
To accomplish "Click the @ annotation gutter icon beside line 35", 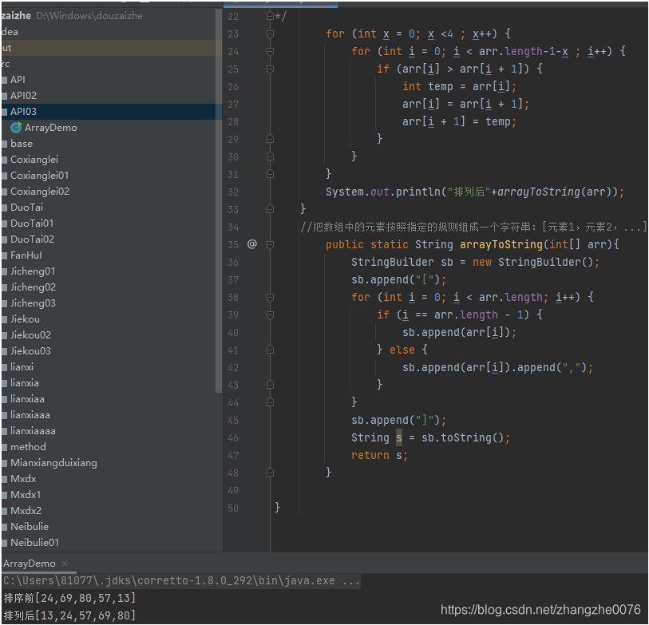I will (251, 244).
